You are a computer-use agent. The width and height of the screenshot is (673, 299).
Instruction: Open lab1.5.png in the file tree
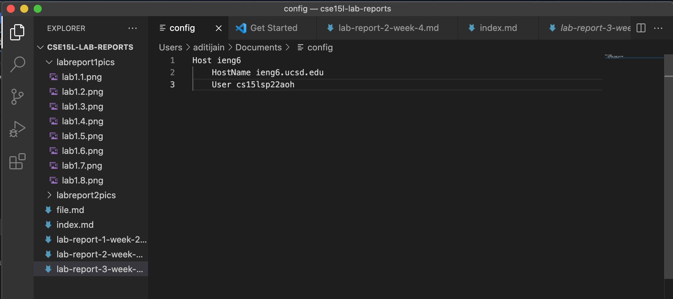(82, 136)
